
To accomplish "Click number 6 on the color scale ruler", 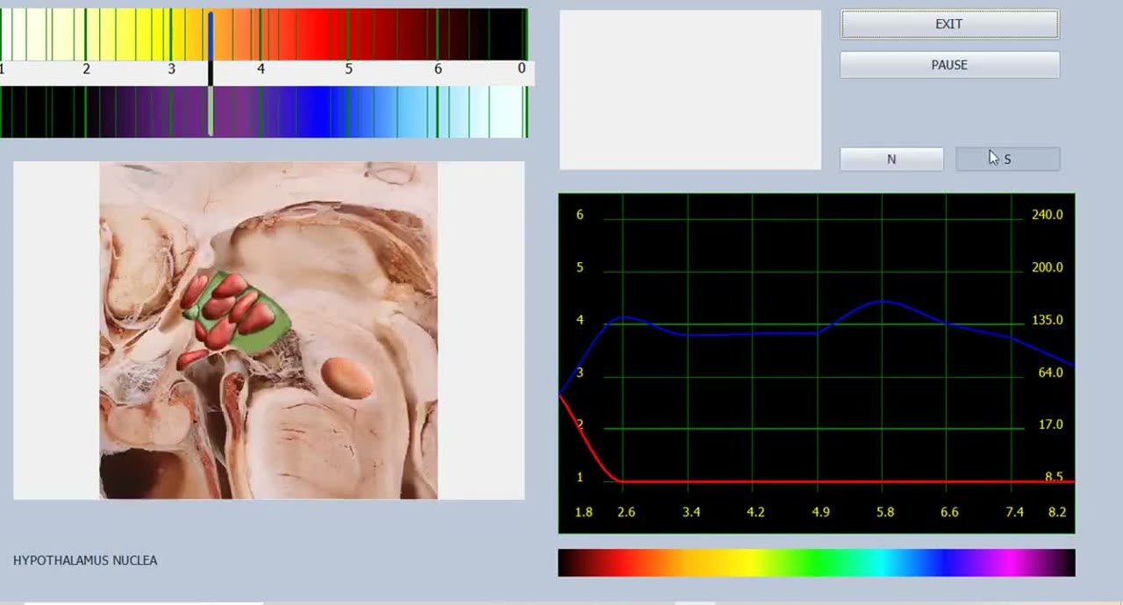I will (x=438, y=68).
